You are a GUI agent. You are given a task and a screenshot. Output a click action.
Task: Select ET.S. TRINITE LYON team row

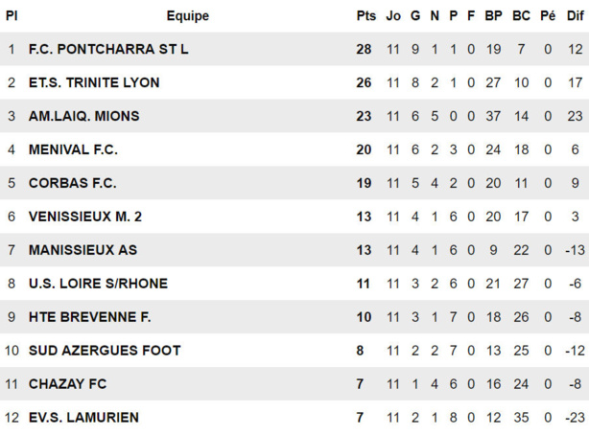[x=94, y=82]
